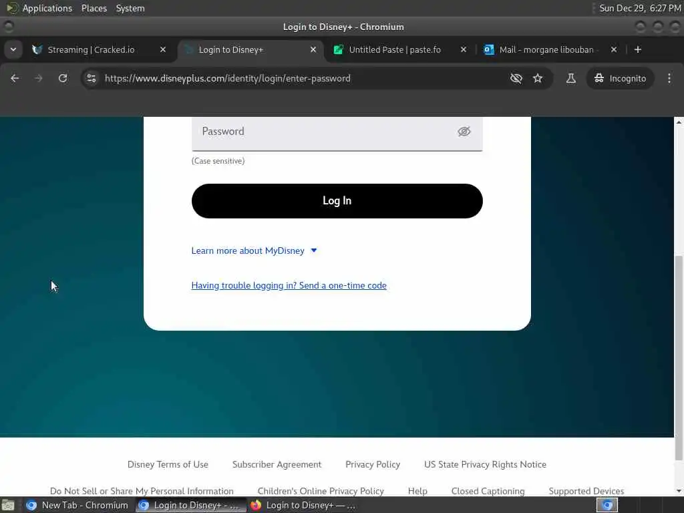Click the page vertical scrollbar thumb

679,358
